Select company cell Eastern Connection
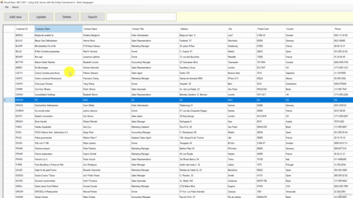 pos(58,116)
